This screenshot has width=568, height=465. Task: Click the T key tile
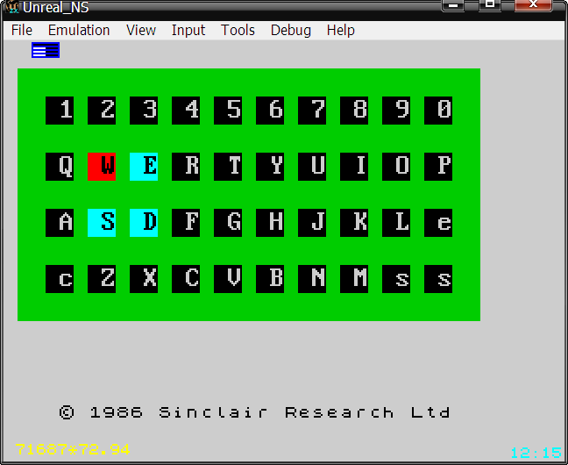(228, 167)
